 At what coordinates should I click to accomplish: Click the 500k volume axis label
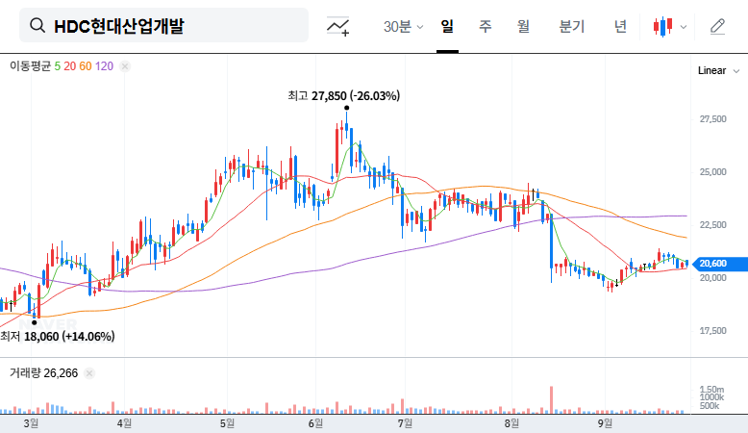click(x=710, y=406)
